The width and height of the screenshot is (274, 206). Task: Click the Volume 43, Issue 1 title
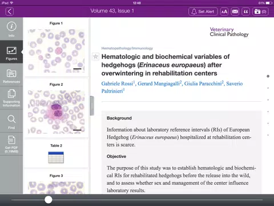coord(112,11)
